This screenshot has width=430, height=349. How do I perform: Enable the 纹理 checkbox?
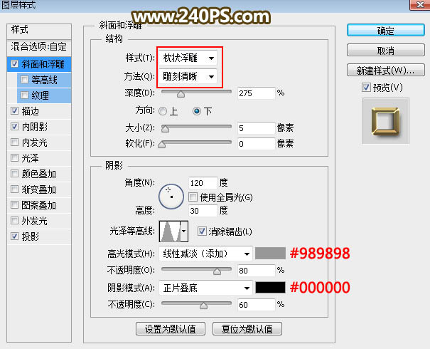(x=24, y=95)
